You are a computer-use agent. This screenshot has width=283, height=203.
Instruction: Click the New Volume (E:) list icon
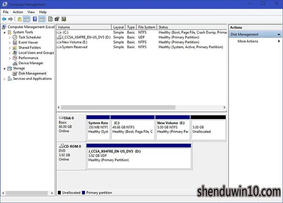(59, 42)
